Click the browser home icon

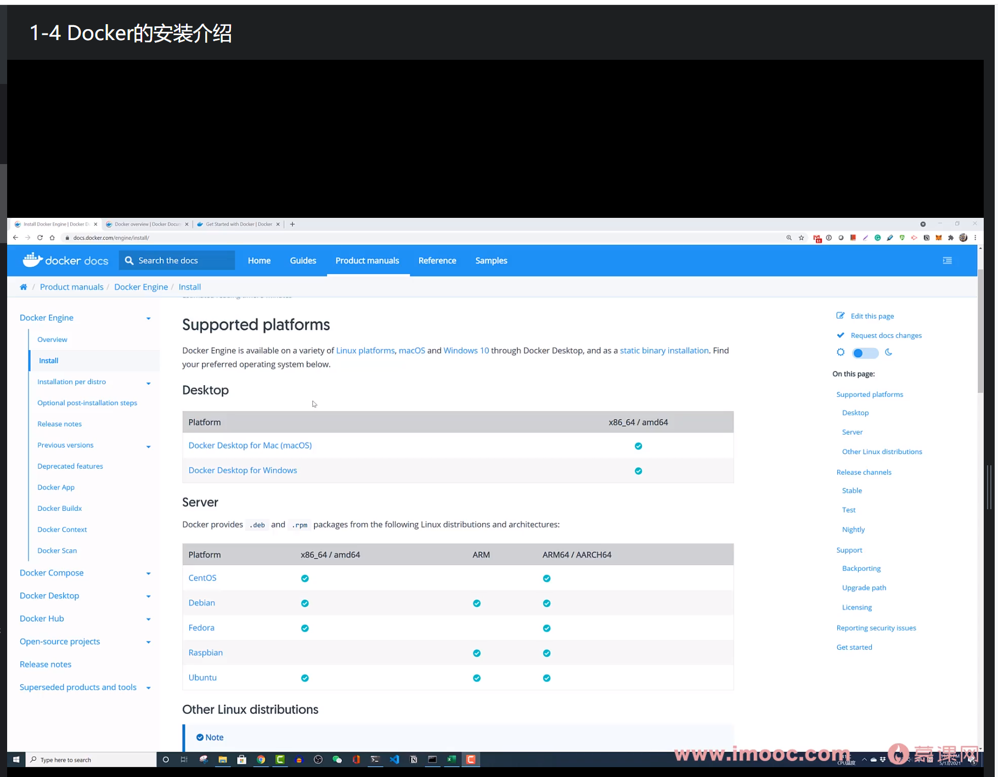point(52,238)
